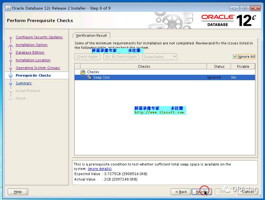
Task: Click the Check Again button
Action: [x=87, y=57]
